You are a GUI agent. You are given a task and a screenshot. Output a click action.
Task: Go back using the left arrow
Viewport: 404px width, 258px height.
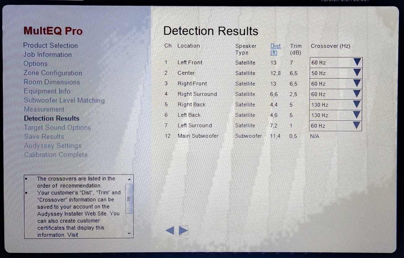point(170,230)
